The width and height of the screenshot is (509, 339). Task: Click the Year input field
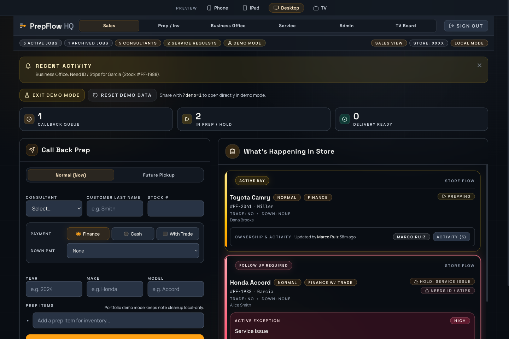pyautogui.click(x=54, y=289)
